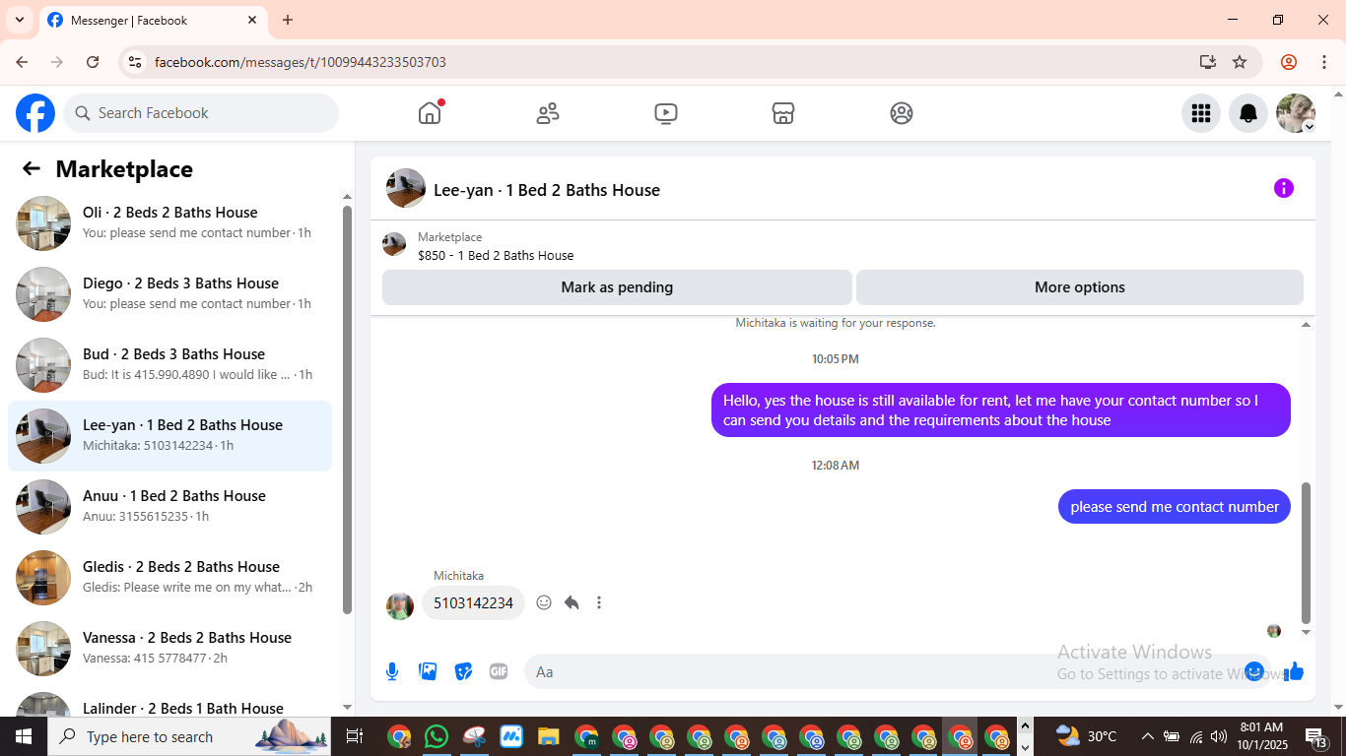The height and width of the screenshot is (756, 1346).
Task: Open the Anuu 1 Bed 2 Baths conversation
Action: [169, 507]
